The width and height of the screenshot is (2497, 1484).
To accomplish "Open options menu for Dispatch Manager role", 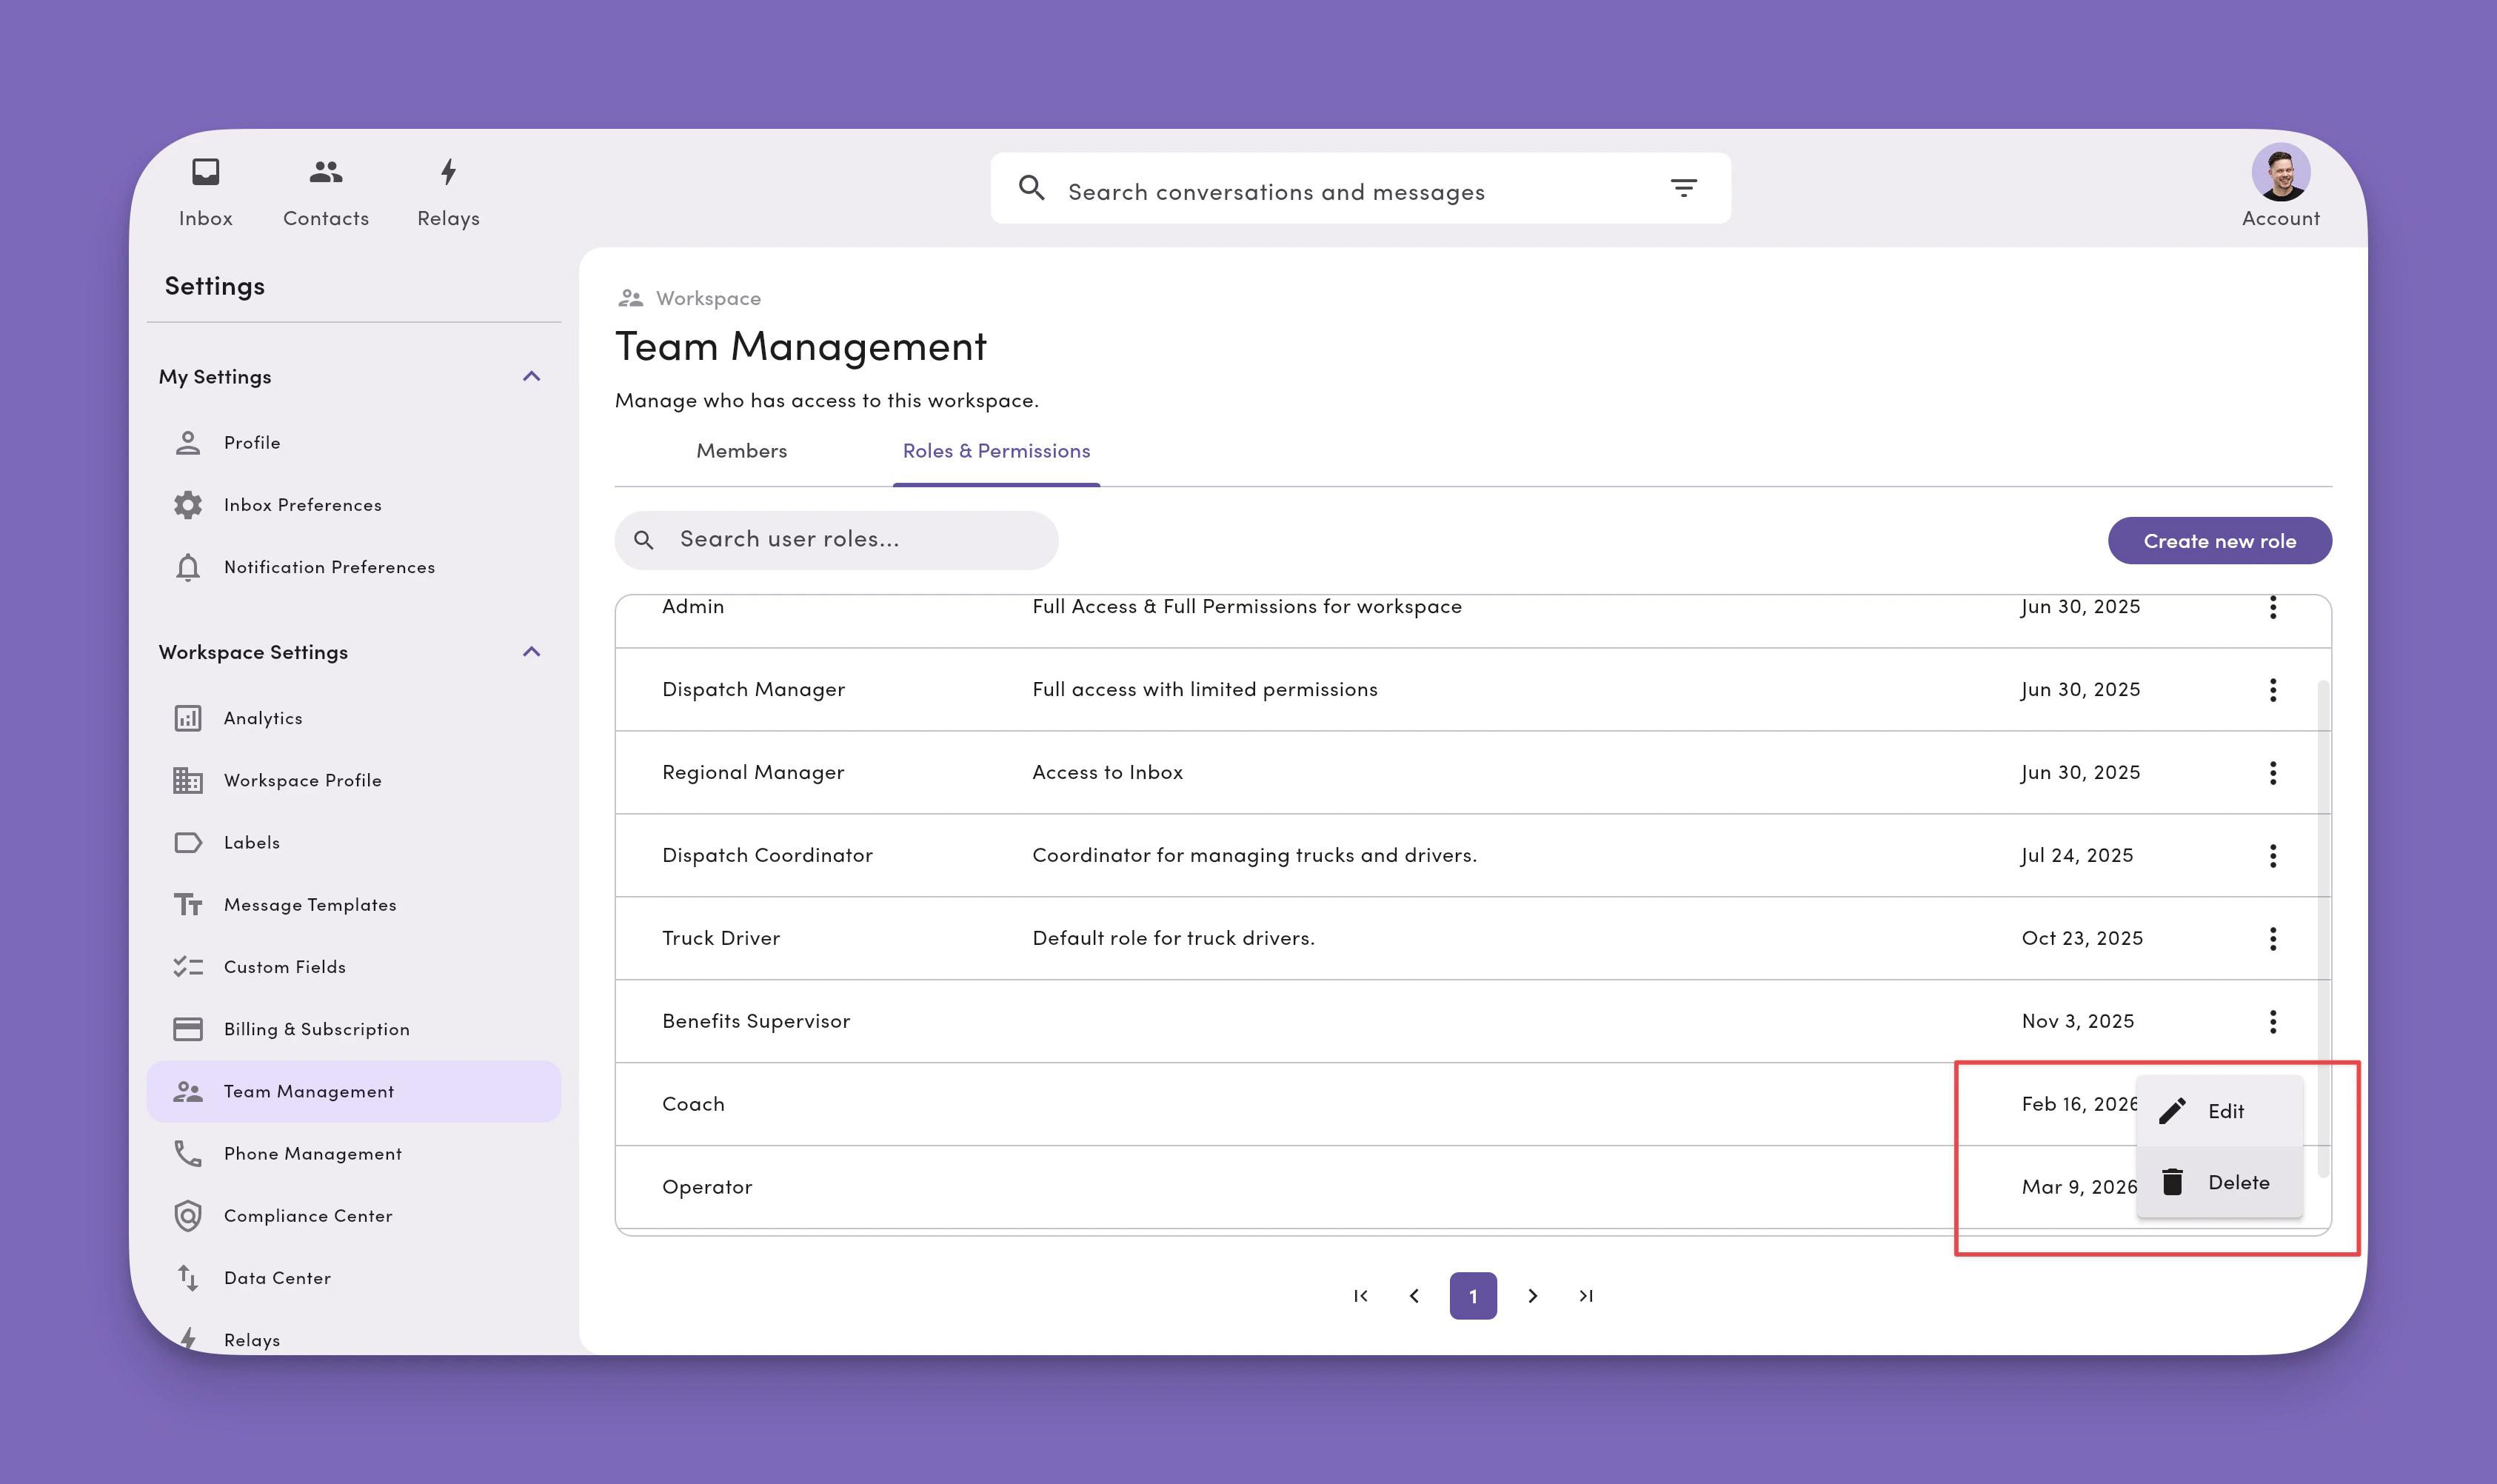I will 2273,690.
